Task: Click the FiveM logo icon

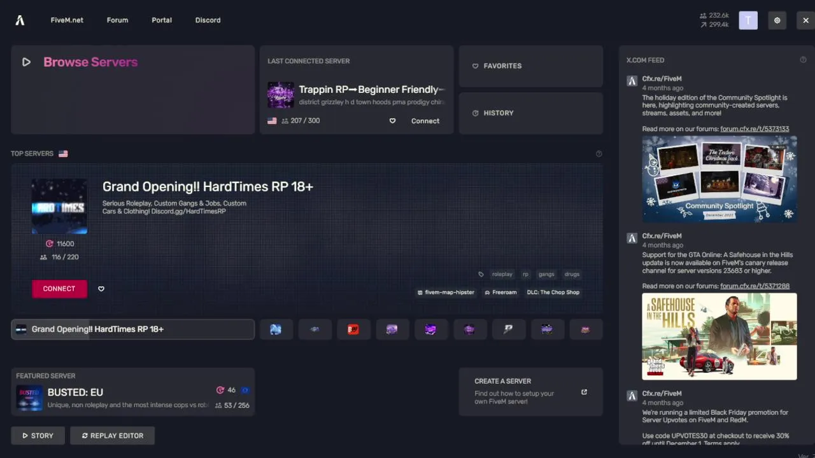Action: pos(20,20)
